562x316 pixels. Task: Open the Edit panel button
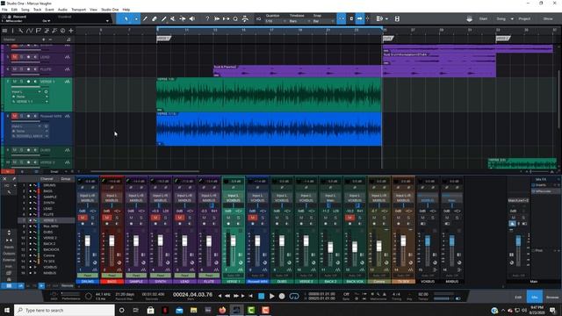click(x=518, y=297)
